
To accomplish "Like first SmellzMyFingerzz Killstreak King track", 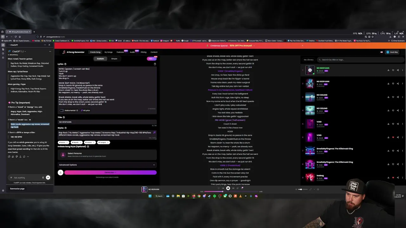I will pyautogui.click(x=393, y=151).
